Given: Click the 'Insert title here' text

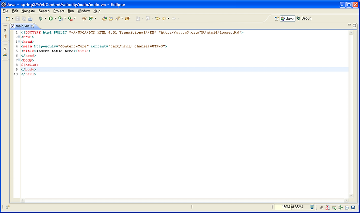Looking at the screenshot, I should [55, 51].
